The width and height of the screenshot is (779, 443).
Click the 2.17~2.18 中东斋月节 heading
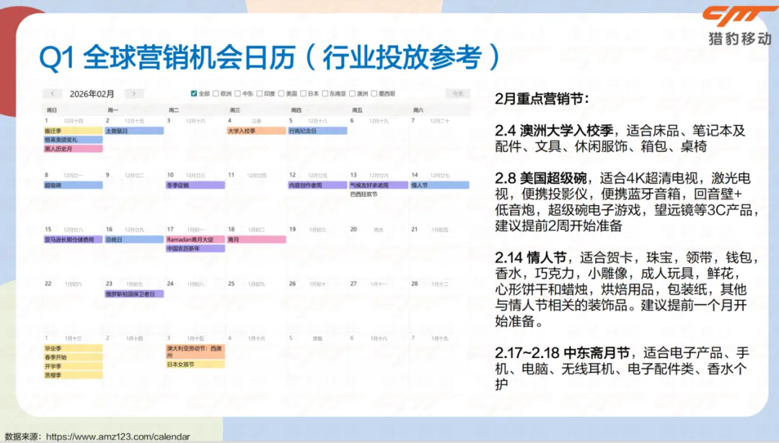click(563, 353)
